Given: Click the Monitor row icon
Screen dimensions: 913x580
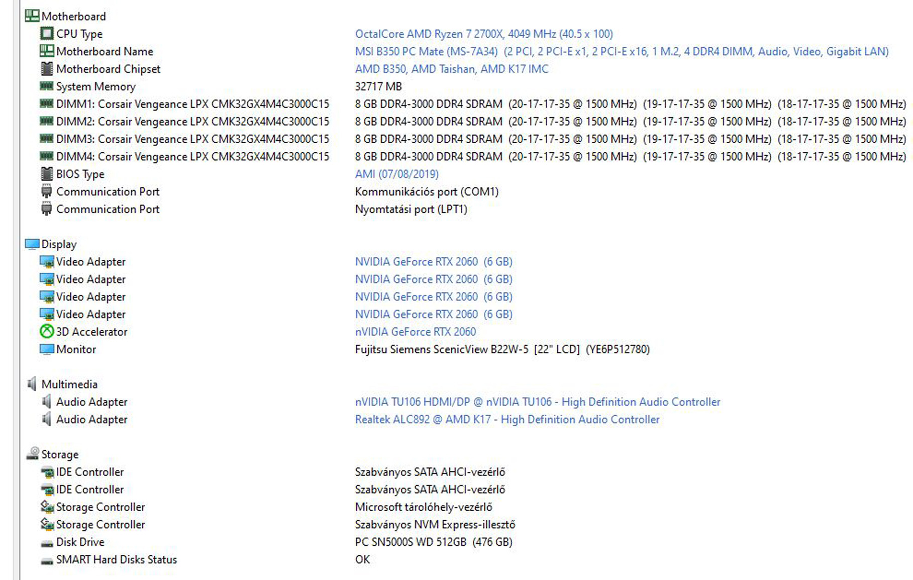Looking at the screenshot, I should tap(47, 349).
